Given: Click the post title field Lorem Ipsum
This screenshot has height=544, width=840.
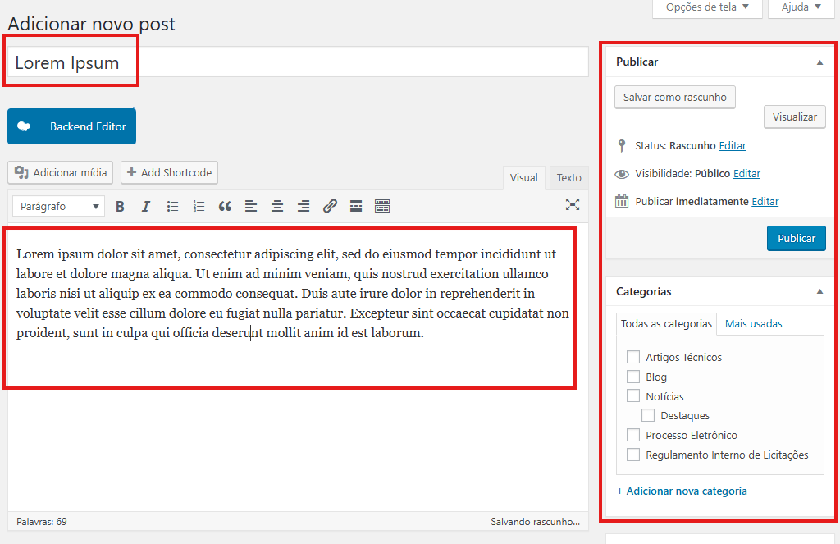Looking at the screenshot, I should 298,62.
